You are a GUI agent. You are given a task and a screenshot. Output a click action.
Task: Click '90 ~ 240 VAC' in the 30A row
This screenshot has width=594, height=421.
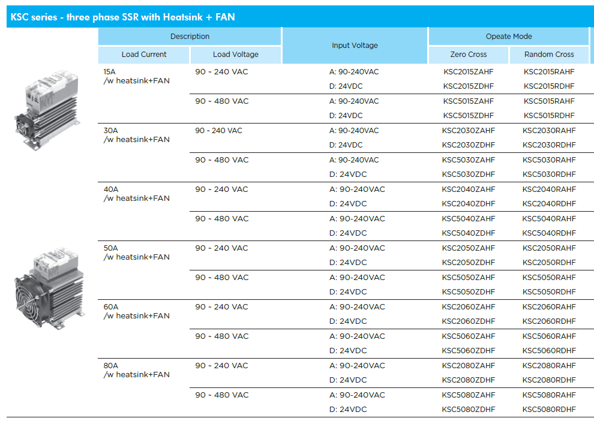[218, 131]
